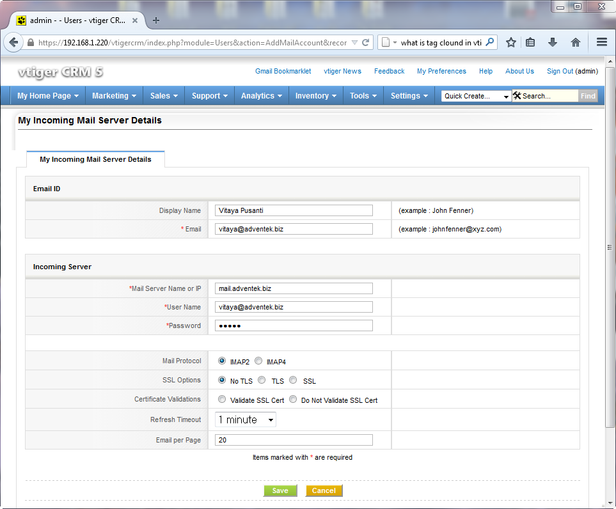The width and height of the screenshot is (616, 509).
Task: Open the bookmarks list icon
Action: pyautogui.click(x=530, y=42)
